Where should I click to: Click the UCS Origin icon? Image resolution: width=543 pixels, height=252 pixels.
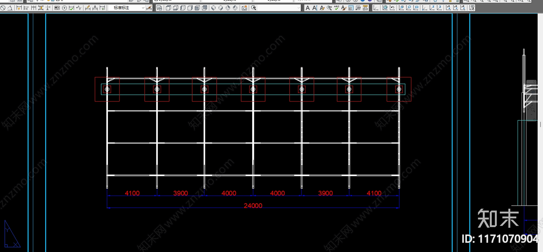click(425, 8)
